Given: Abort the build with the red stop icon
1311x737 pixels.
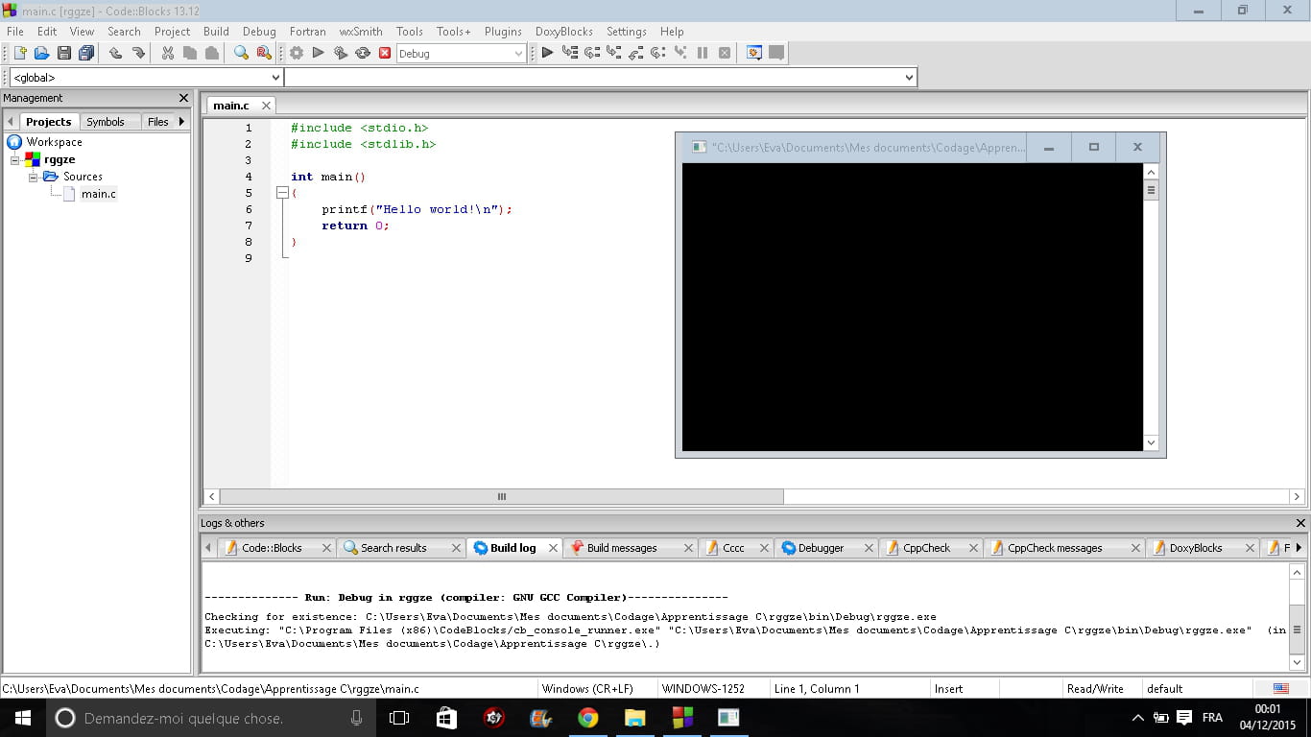Looking at the screenshot, I should [x=385, y=54].
